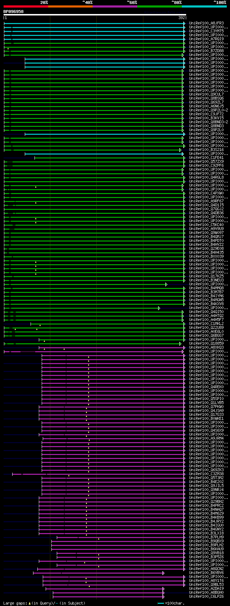Select the UniRef100_C3ZM38 label

click(x=206, y=474)
